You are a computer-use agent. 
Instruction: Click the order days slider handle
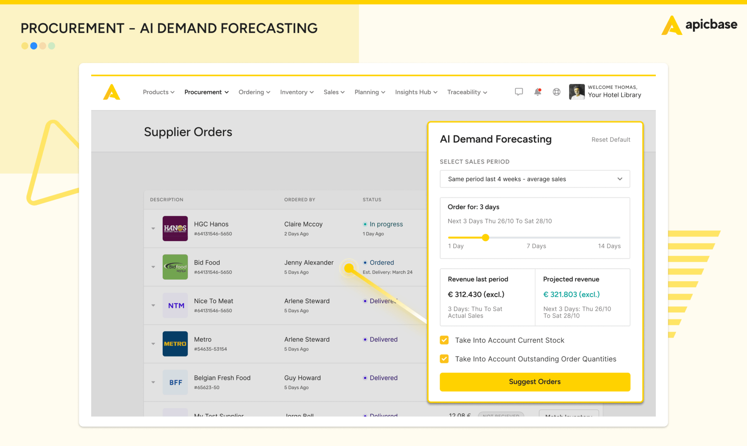point(485,238)
